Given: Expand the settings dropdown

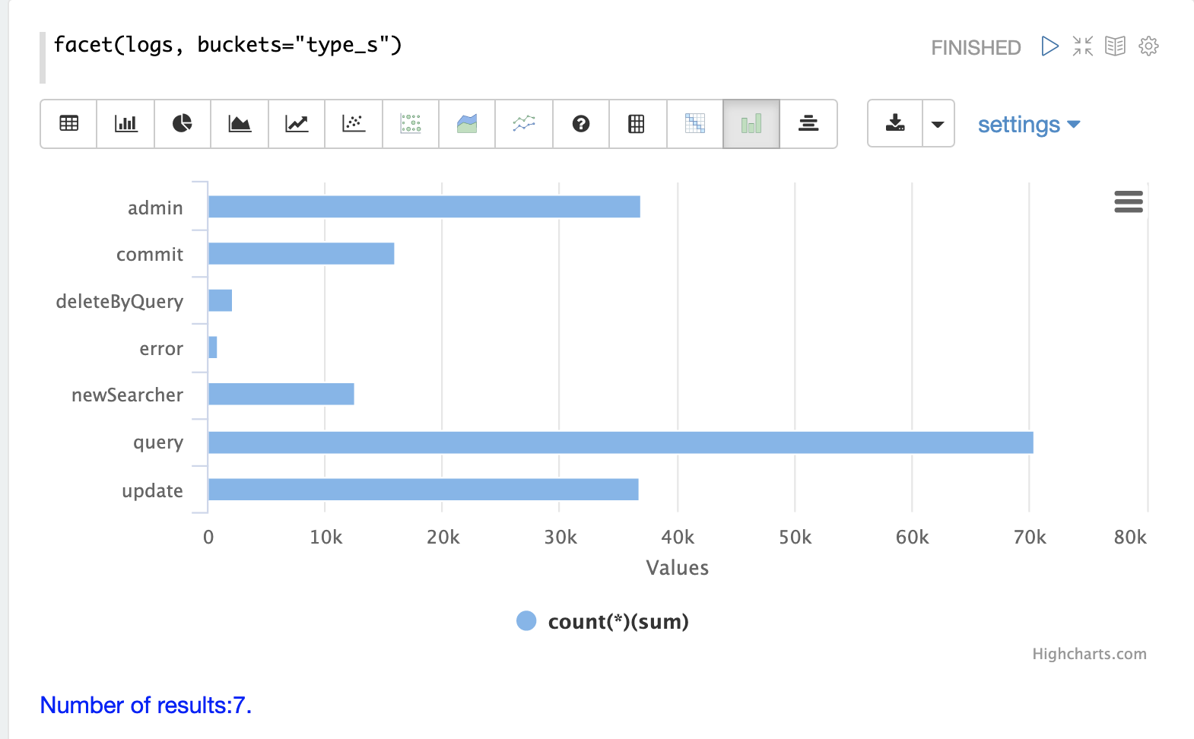Looking at the screenshot, I should coord(1028,124).
